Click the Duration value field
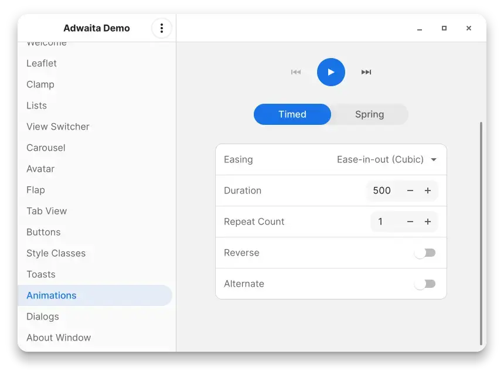 [x=382, y=191]
